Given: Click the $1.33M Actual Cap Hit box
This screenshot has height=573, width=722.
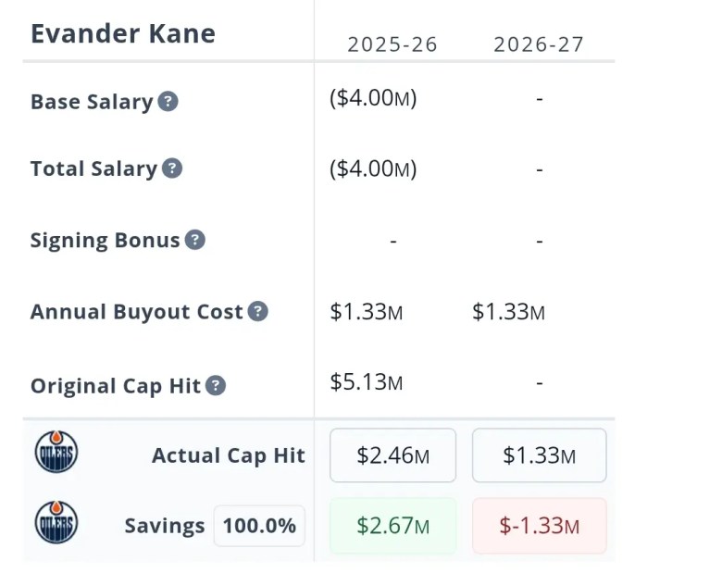Looking at the screenshot, I should (539, 455).
